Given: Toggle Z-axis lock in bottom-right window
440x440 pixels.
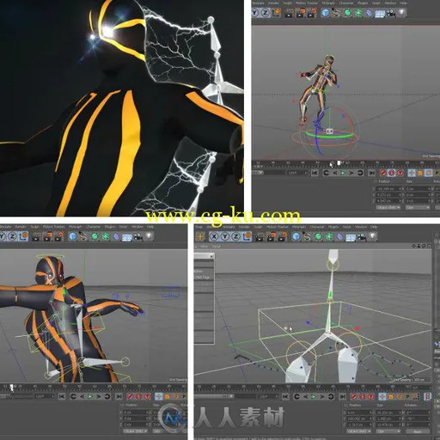Looking at the screenshot, I should pyautogui.click(x=235, y=236).
